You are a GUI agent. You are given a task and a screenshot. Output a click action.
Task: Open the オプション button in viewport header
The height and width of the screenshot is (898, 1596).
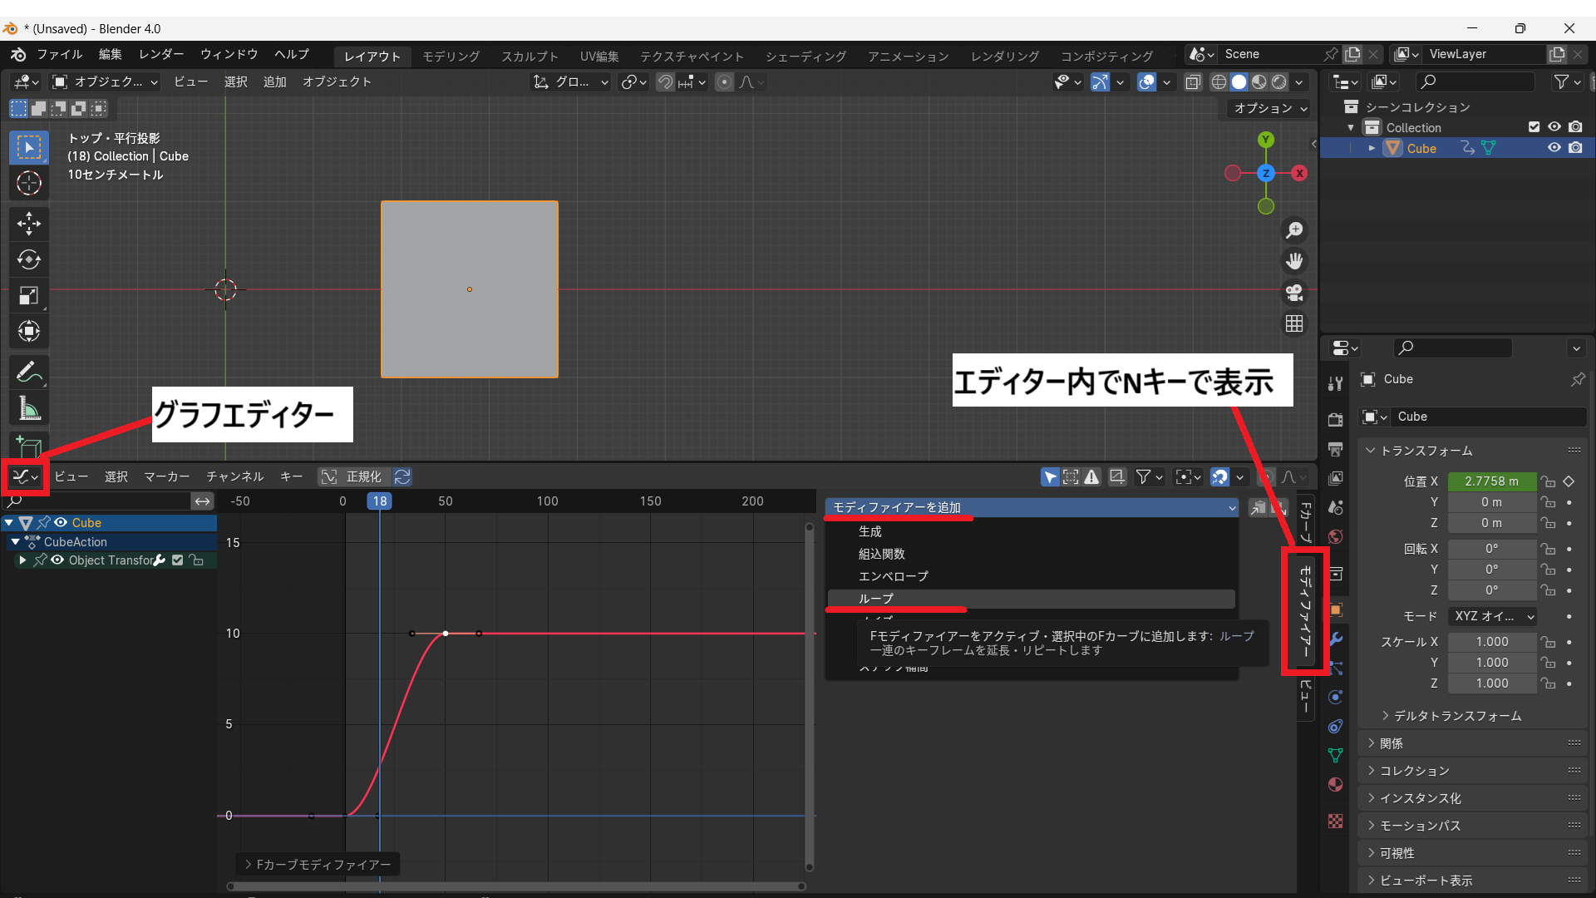[1268, 108]
